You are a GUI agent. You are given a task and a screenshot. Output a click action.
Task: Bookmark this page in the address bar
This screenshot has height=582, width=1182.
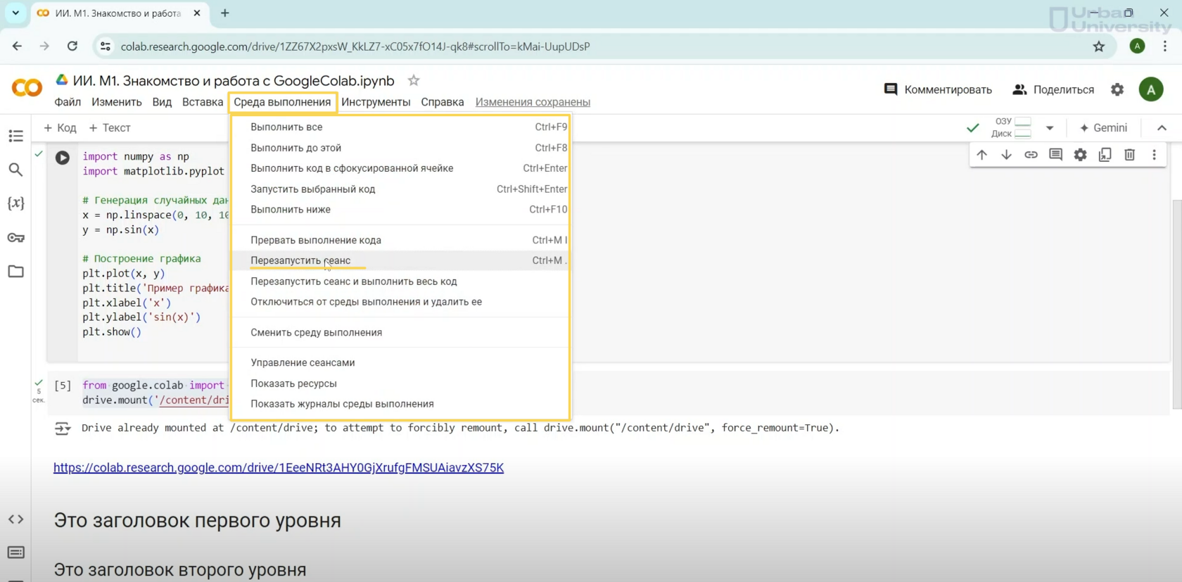1098,46
